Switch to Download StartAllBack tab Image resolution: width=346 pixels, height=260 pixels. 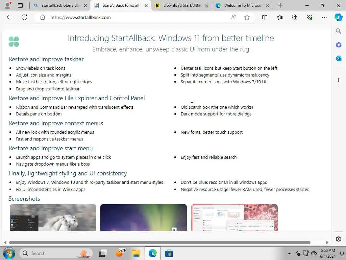(x=182, y=5)
